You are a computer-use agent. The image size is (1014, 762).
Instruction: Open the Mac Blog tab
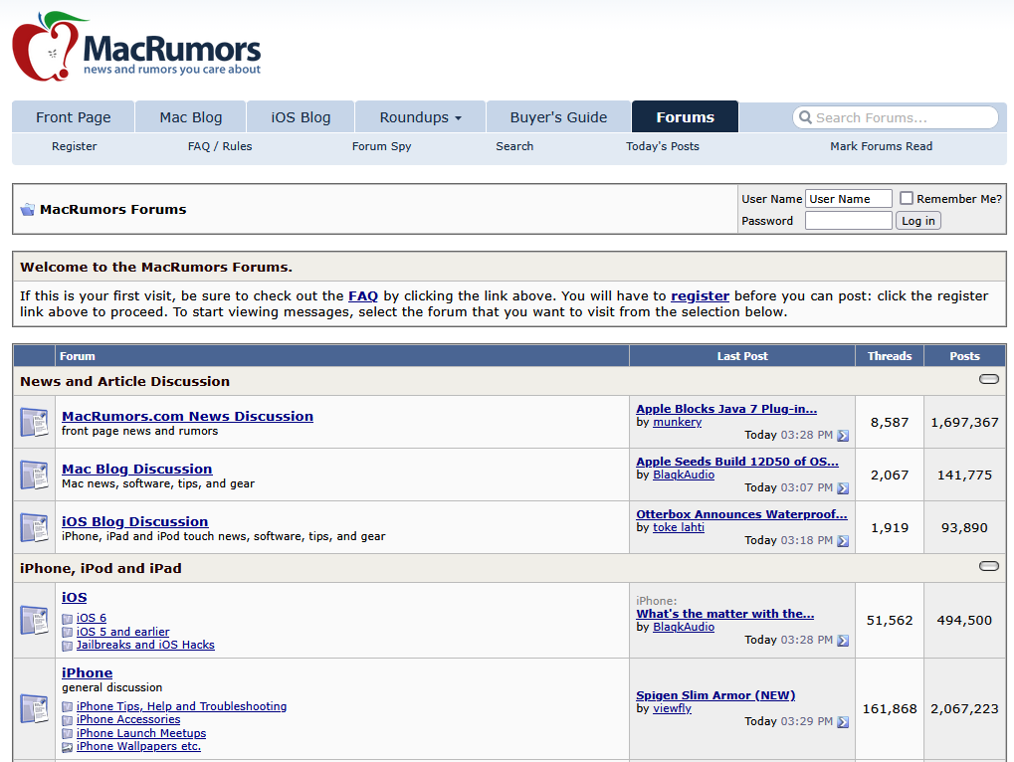coord(191,117)
